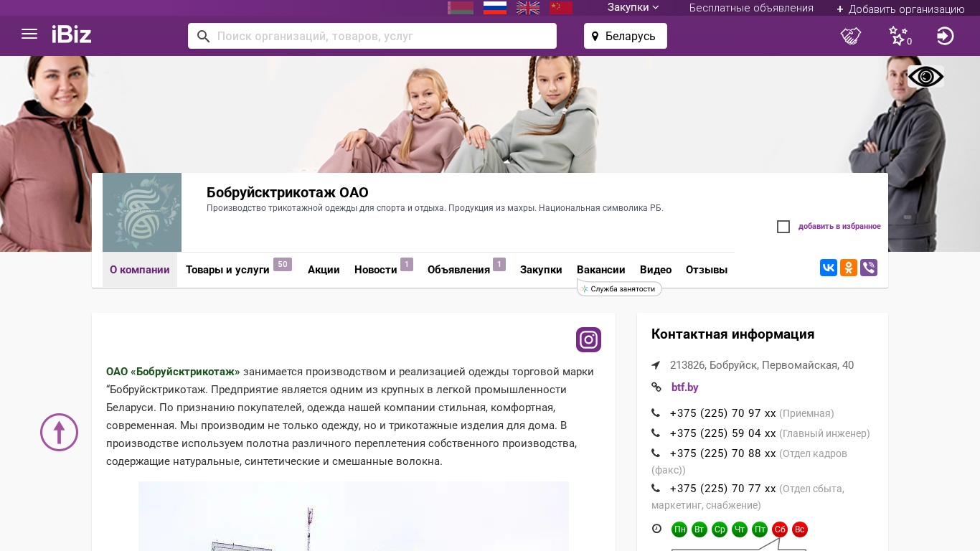Open the Бесплатные объявления link

pos(751,8)
